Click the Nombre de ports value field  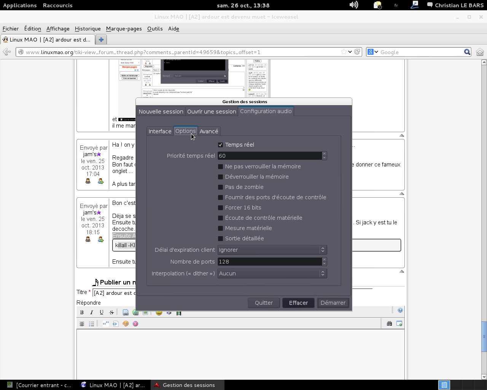269,262
